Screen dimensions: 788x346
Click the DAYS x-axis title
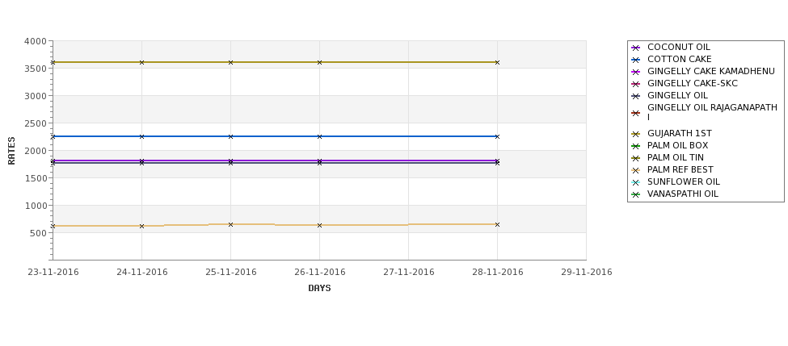pos(319,288)
